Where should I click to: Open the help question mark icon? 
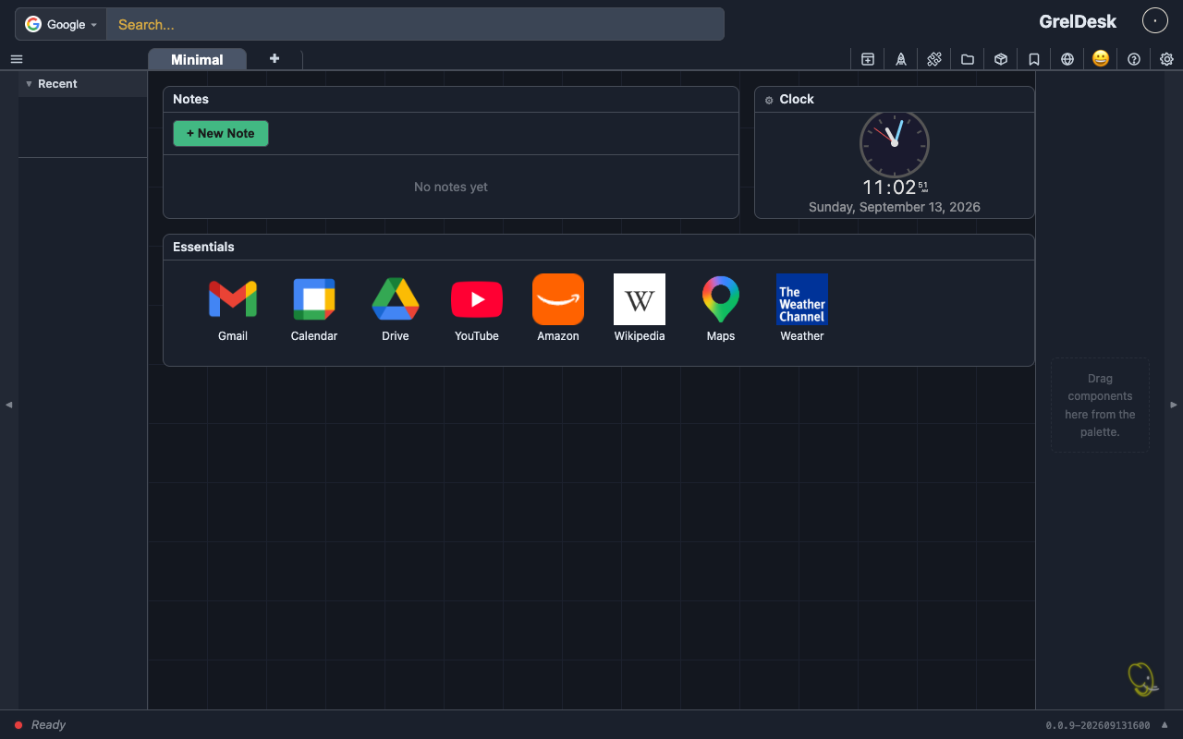(x=1134, y=59)
